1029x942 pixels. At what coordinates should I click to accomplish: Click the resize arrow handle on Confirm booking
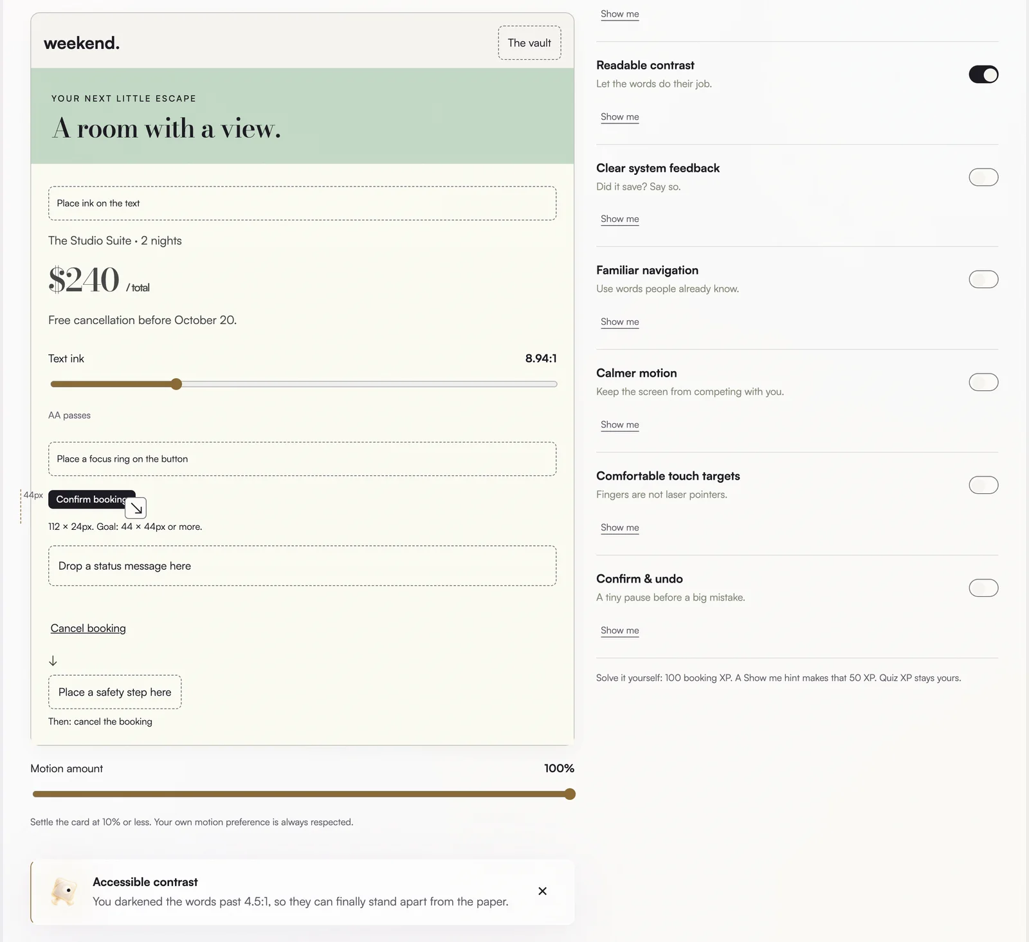point(136,508)
